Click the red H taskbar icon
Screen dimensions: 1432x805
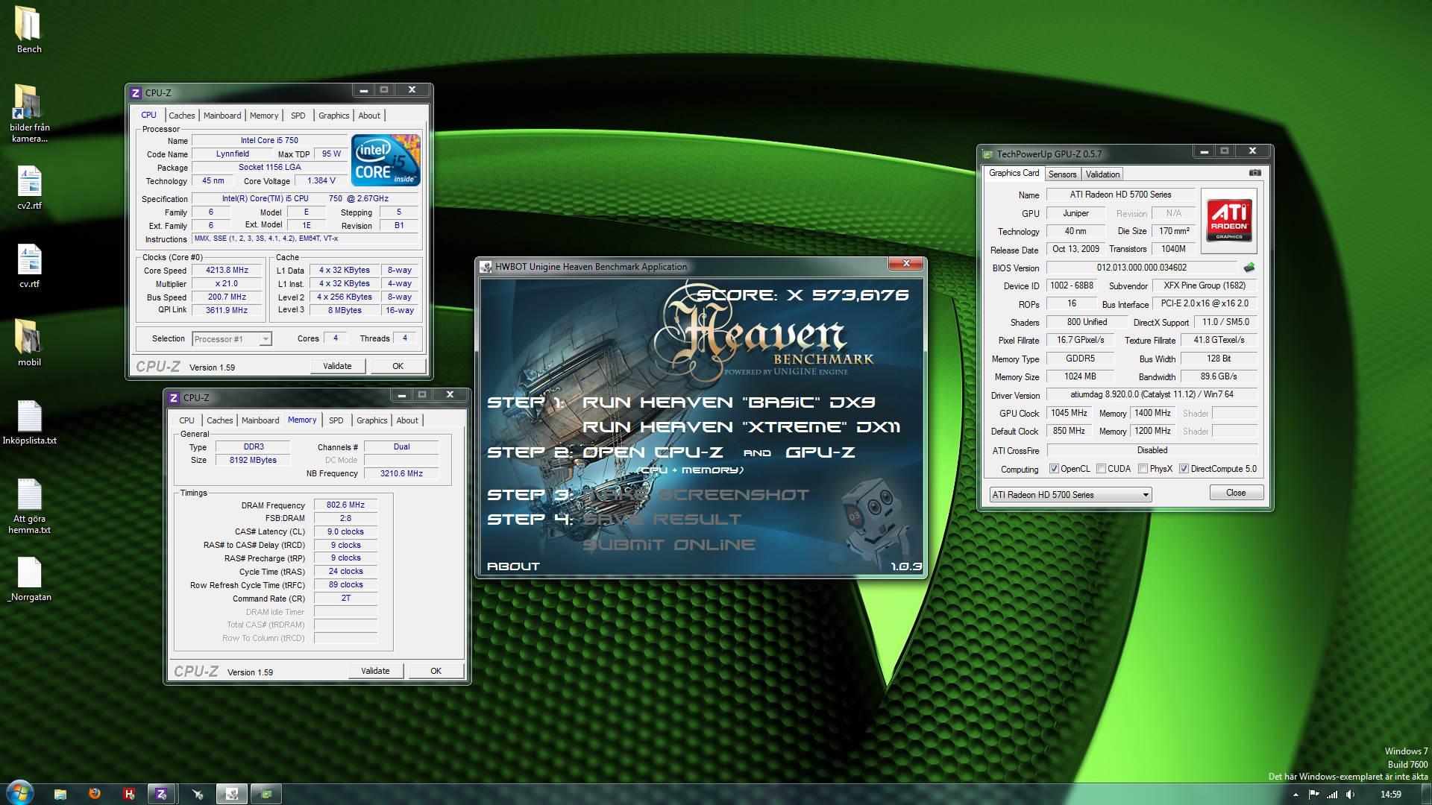coord(129,794)
